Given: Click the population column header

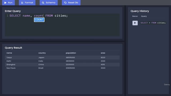Looking at the screenshot, I should click(x=71, y=53).
